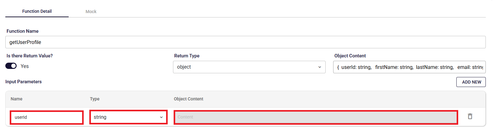Expand the userId parameter Type dropdown

(128, 117)
